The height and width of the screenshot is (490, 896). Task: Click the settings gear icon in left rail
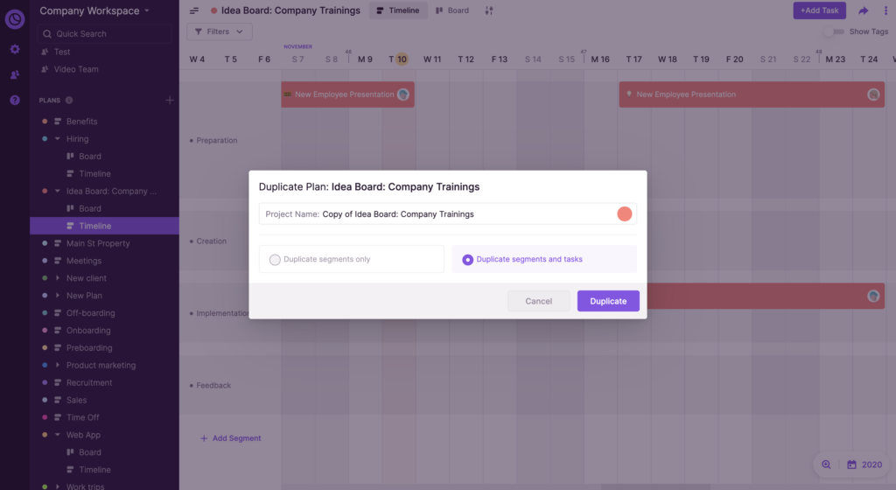tap(15, 49)
